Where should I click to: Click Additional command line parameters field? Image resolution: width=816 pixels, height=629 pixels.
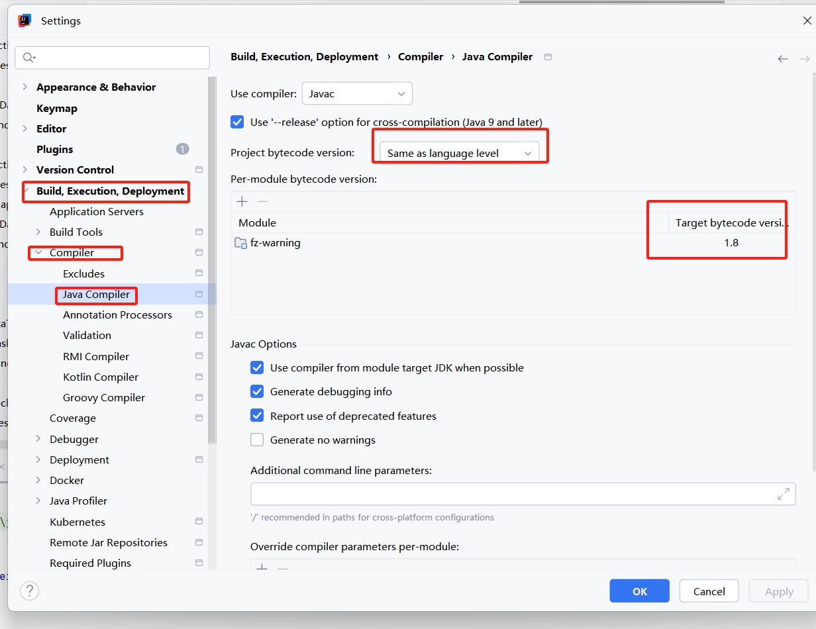click(x=523, y=494)
